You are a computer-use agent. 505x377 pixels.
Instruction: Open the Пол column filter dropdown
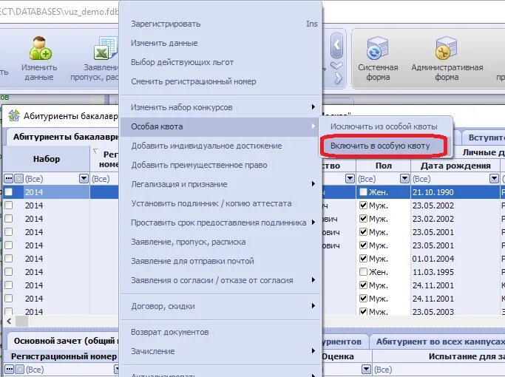pos(404,178)
